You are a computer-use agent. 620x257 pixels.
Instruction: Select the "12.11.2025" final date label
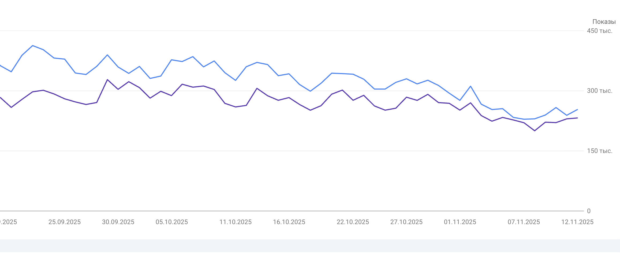coord(577,222)
